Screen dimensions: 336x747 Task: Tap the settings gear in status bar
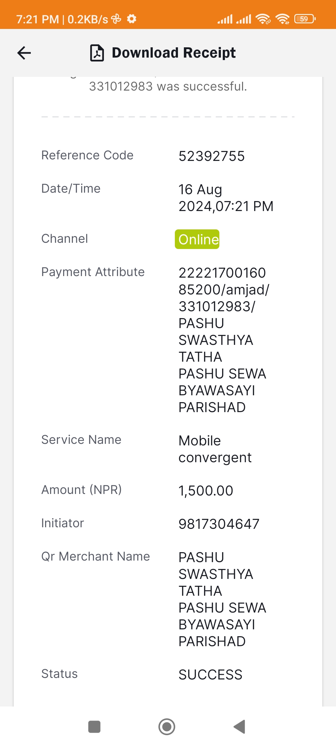pos(132,19)
